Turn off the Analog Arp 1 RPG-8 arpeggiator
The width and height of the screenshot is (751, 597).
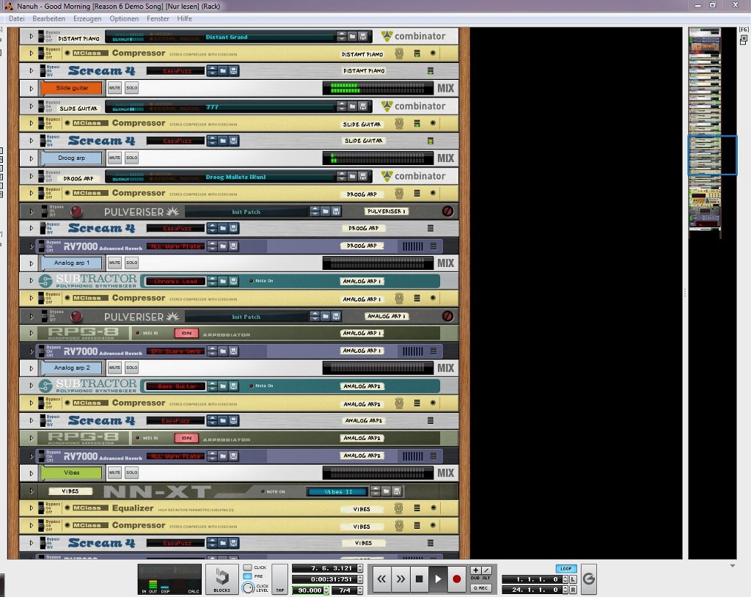pos(186,333)
